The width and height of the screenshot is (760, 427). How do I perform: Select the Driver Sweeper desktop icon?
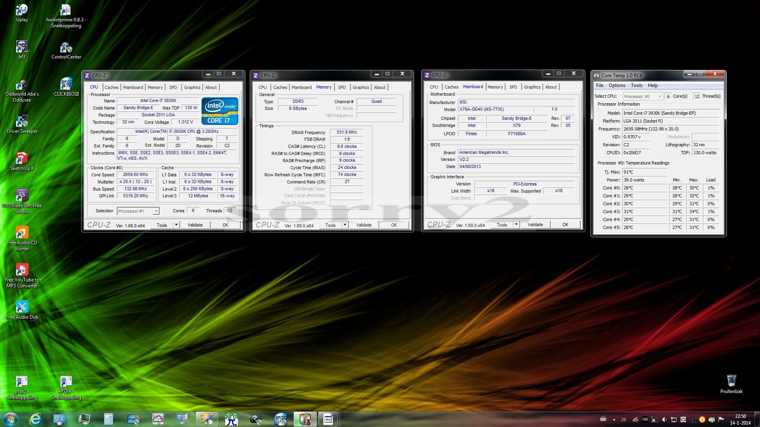pyautogui.click(x=22, y=124)
